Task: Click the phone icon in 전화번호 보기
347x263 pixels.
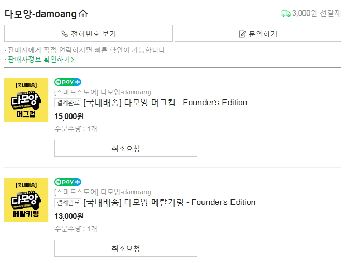Action: [x=64, y=34]
